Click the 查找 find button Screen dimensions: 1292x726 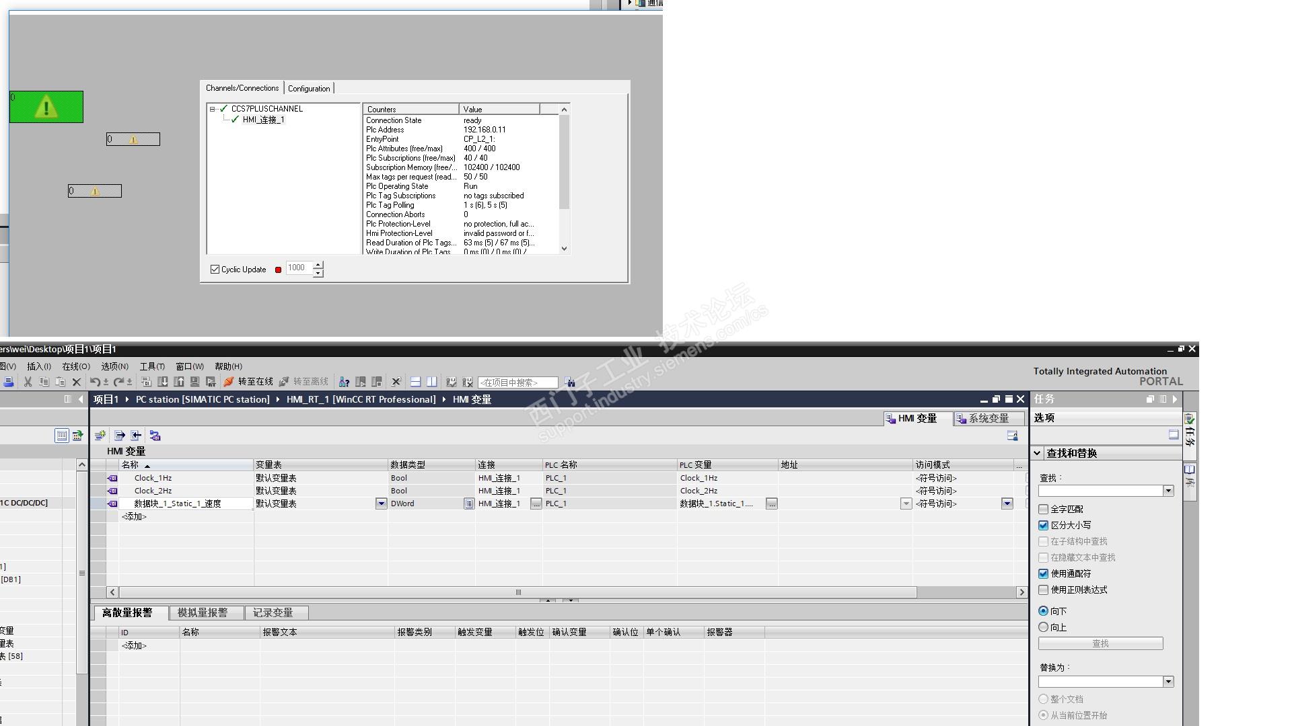[x=1100, y=644]
